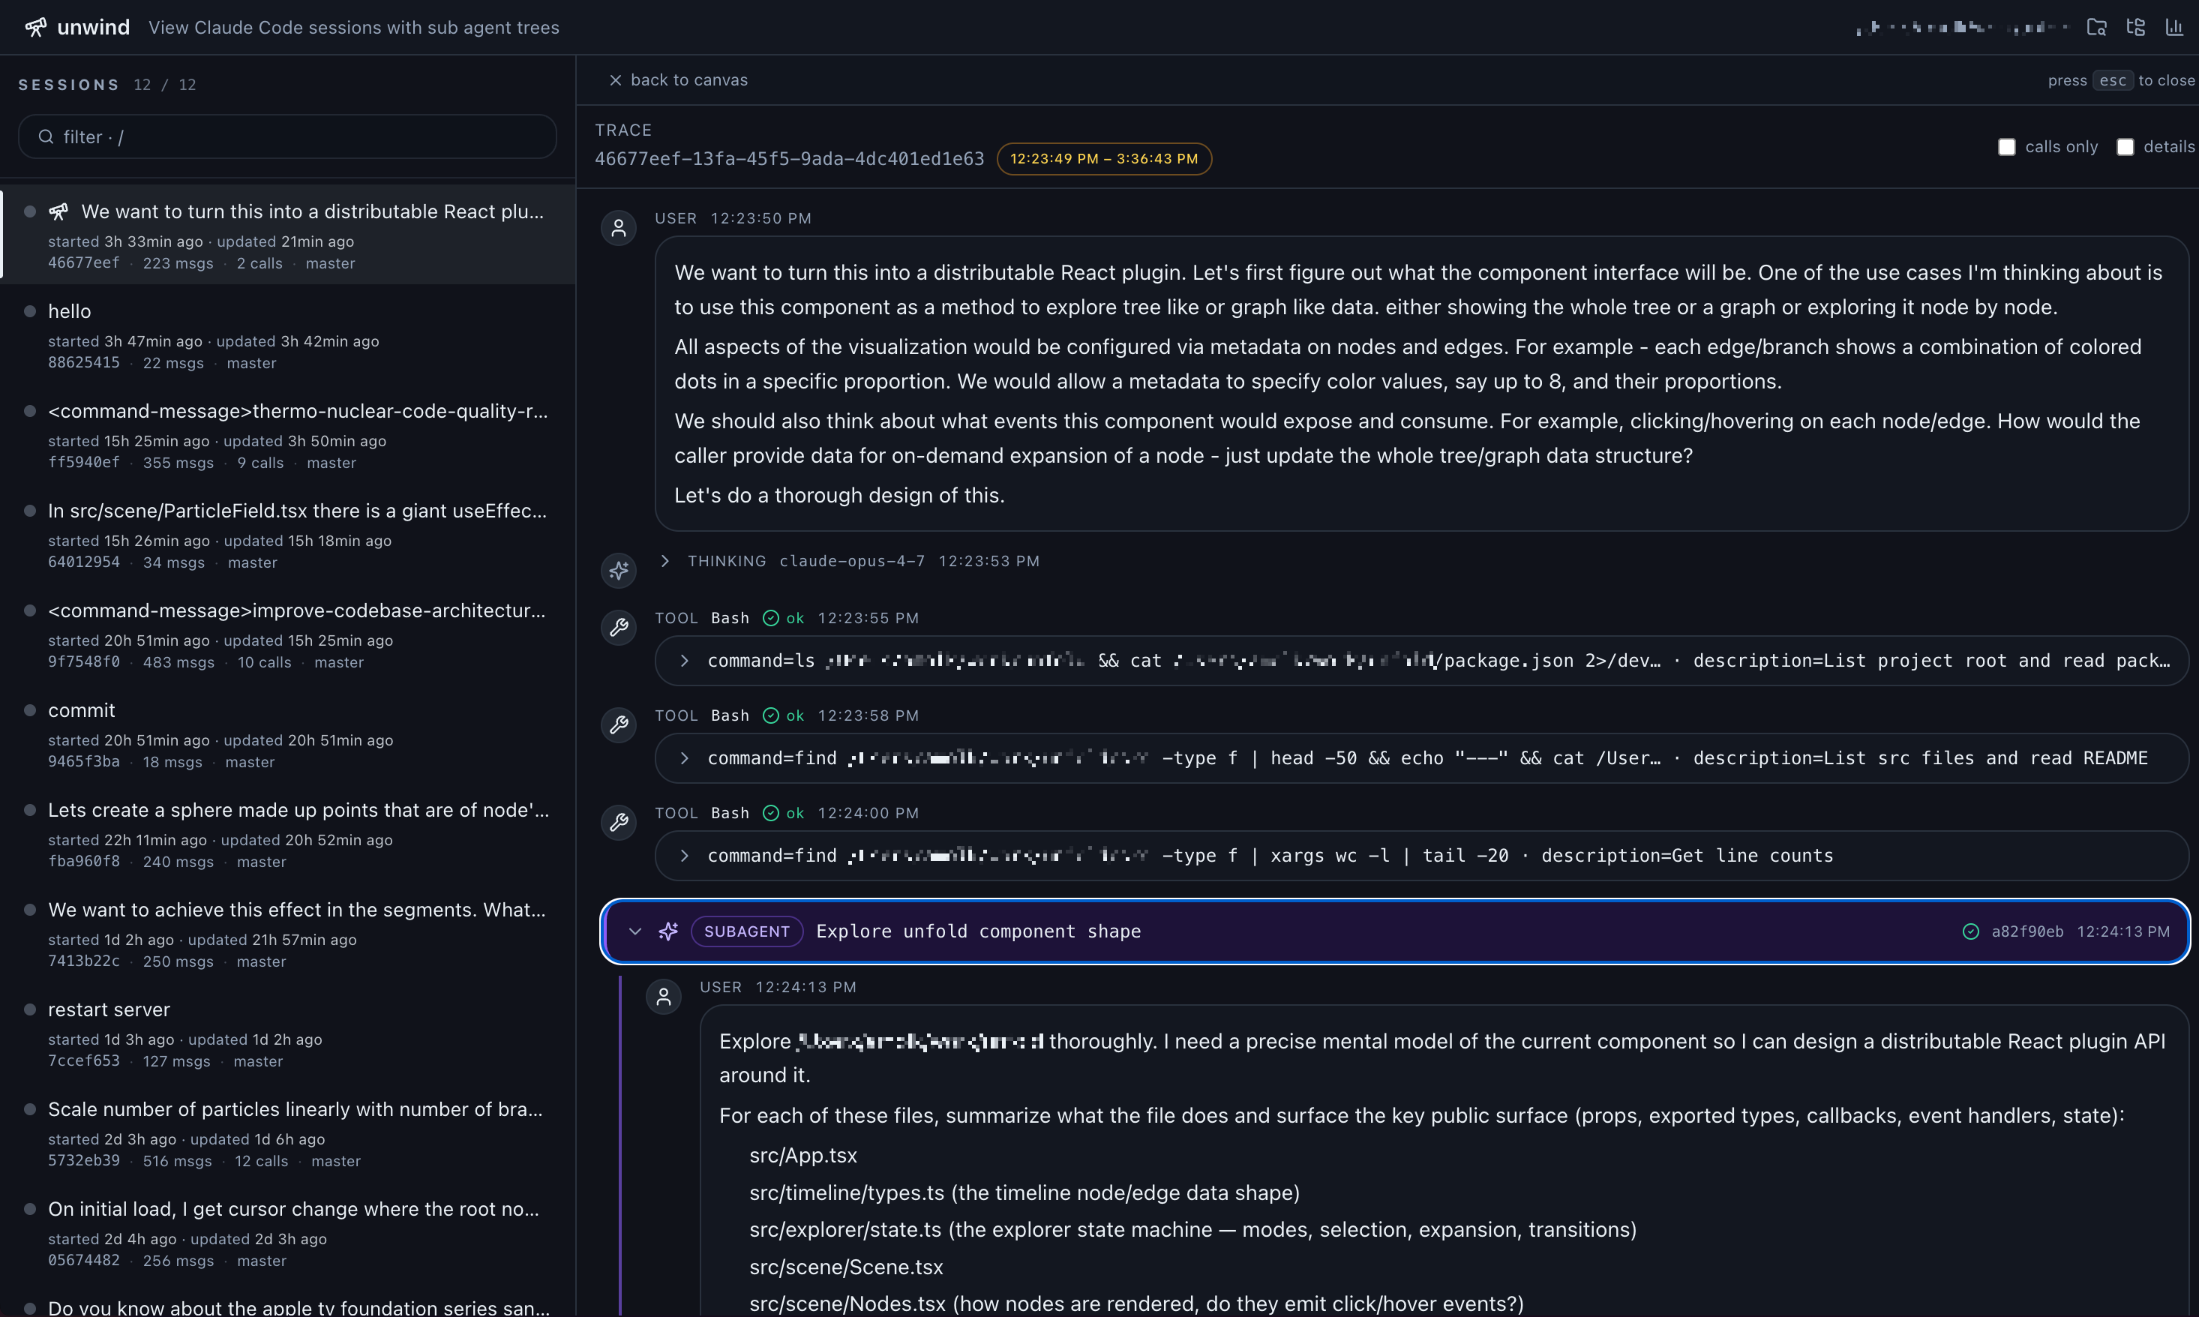Click the ok check icon on the 12:24:00 PM tool

pos(771,813)
